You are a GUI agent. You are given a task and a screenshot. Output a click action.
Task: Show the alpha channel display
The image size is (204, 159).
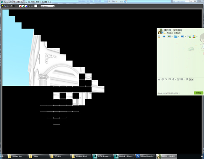coord(29,6)
